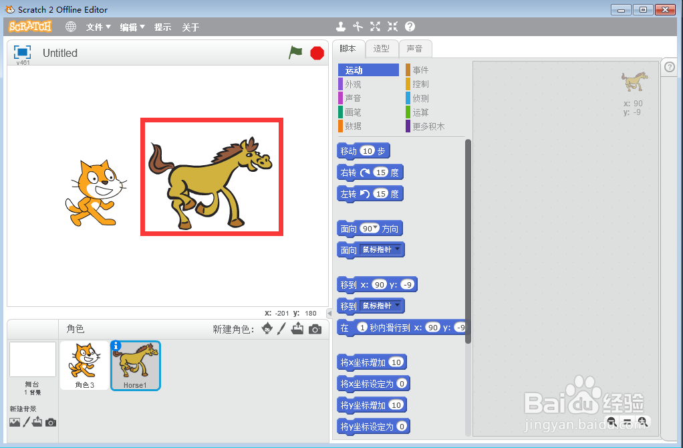
Task: Switch to the 脚本 tab
Action: click(348, 48)
